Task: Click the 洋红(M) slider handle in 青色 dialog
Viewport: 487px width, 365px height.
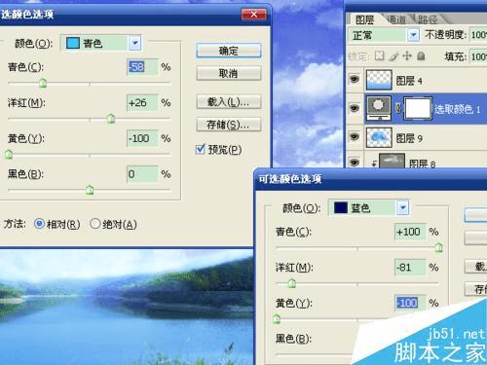Action: click(x=111, y=119)
